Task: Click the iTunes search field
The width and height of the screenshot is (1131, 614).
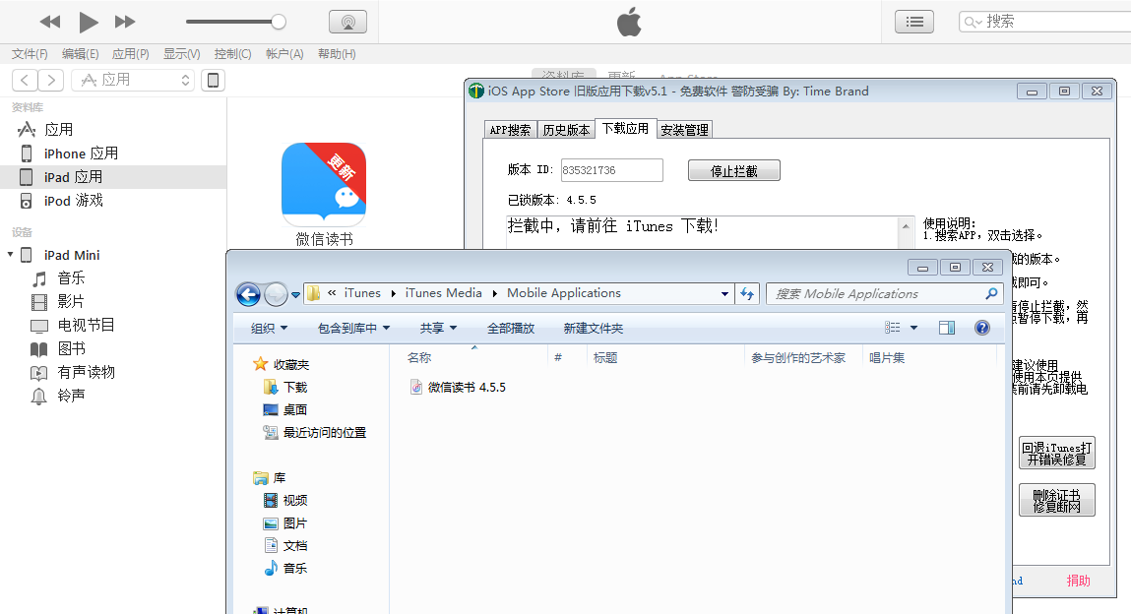Action: click(x=1046, y=22)
